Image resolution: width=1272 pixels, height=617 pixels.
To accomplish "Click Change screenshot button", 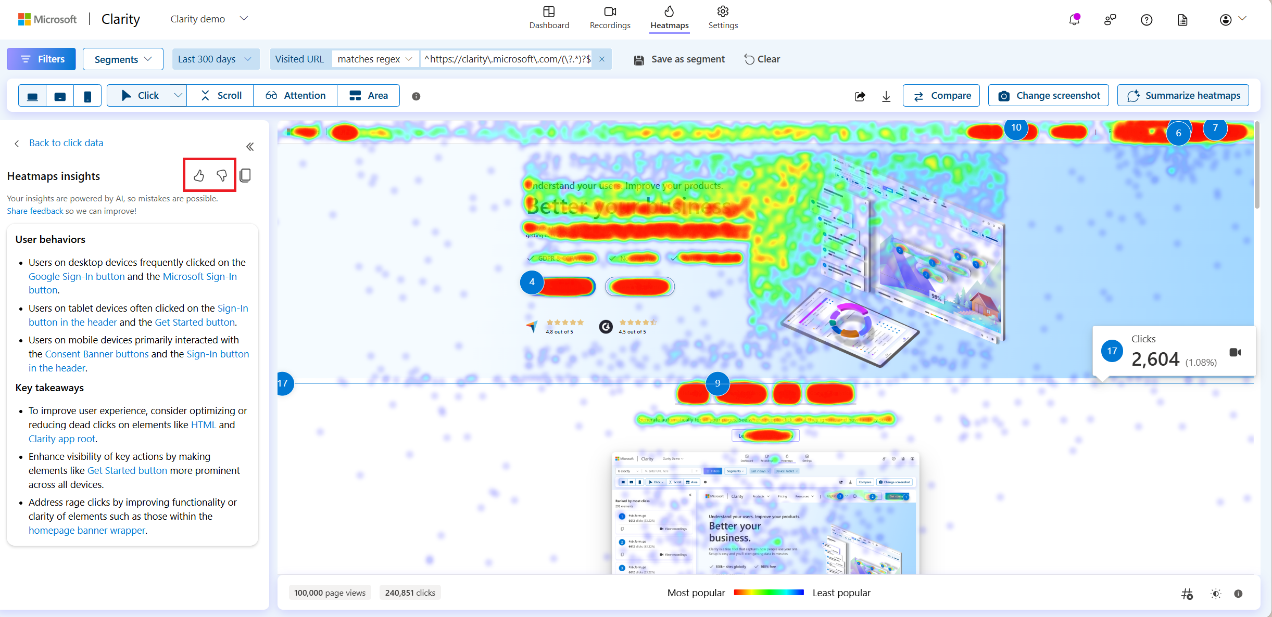I will (1049, 96).
